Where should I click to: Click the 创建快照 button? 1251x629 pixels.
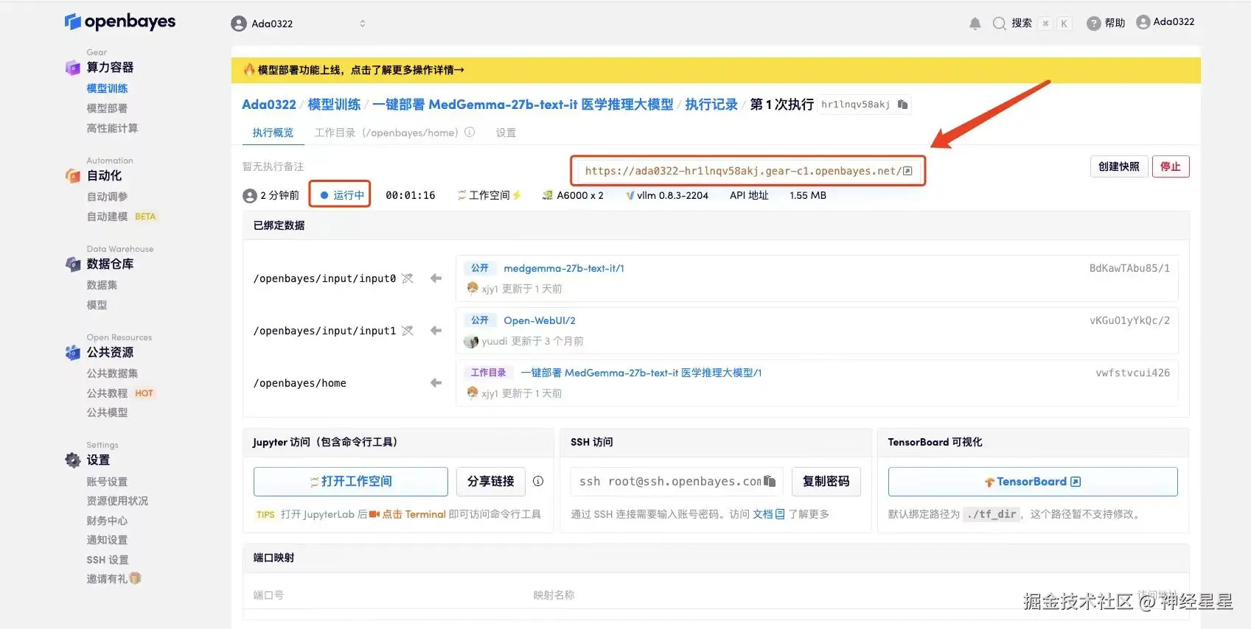click(x=1118, y=166)
